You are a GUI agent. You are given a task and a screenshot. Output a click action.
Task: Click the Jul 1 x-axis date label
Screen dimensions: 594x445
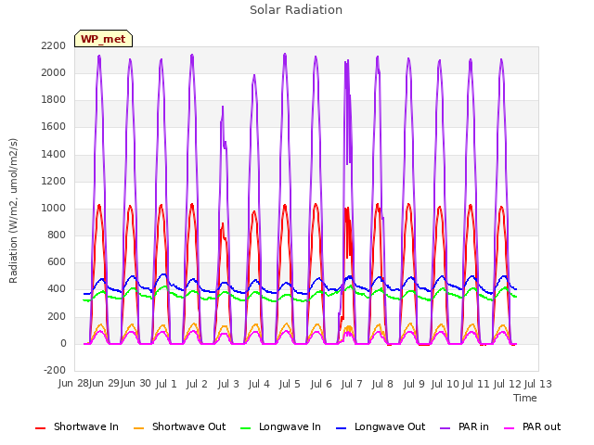166,384
